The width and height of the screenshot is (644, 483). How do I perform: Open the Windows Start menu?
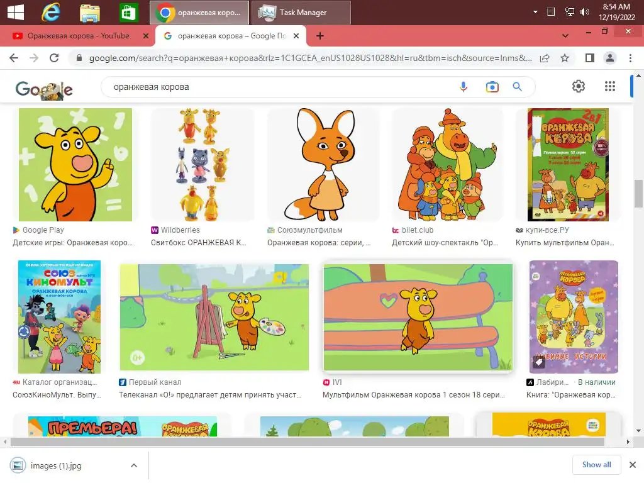(16, 12)
